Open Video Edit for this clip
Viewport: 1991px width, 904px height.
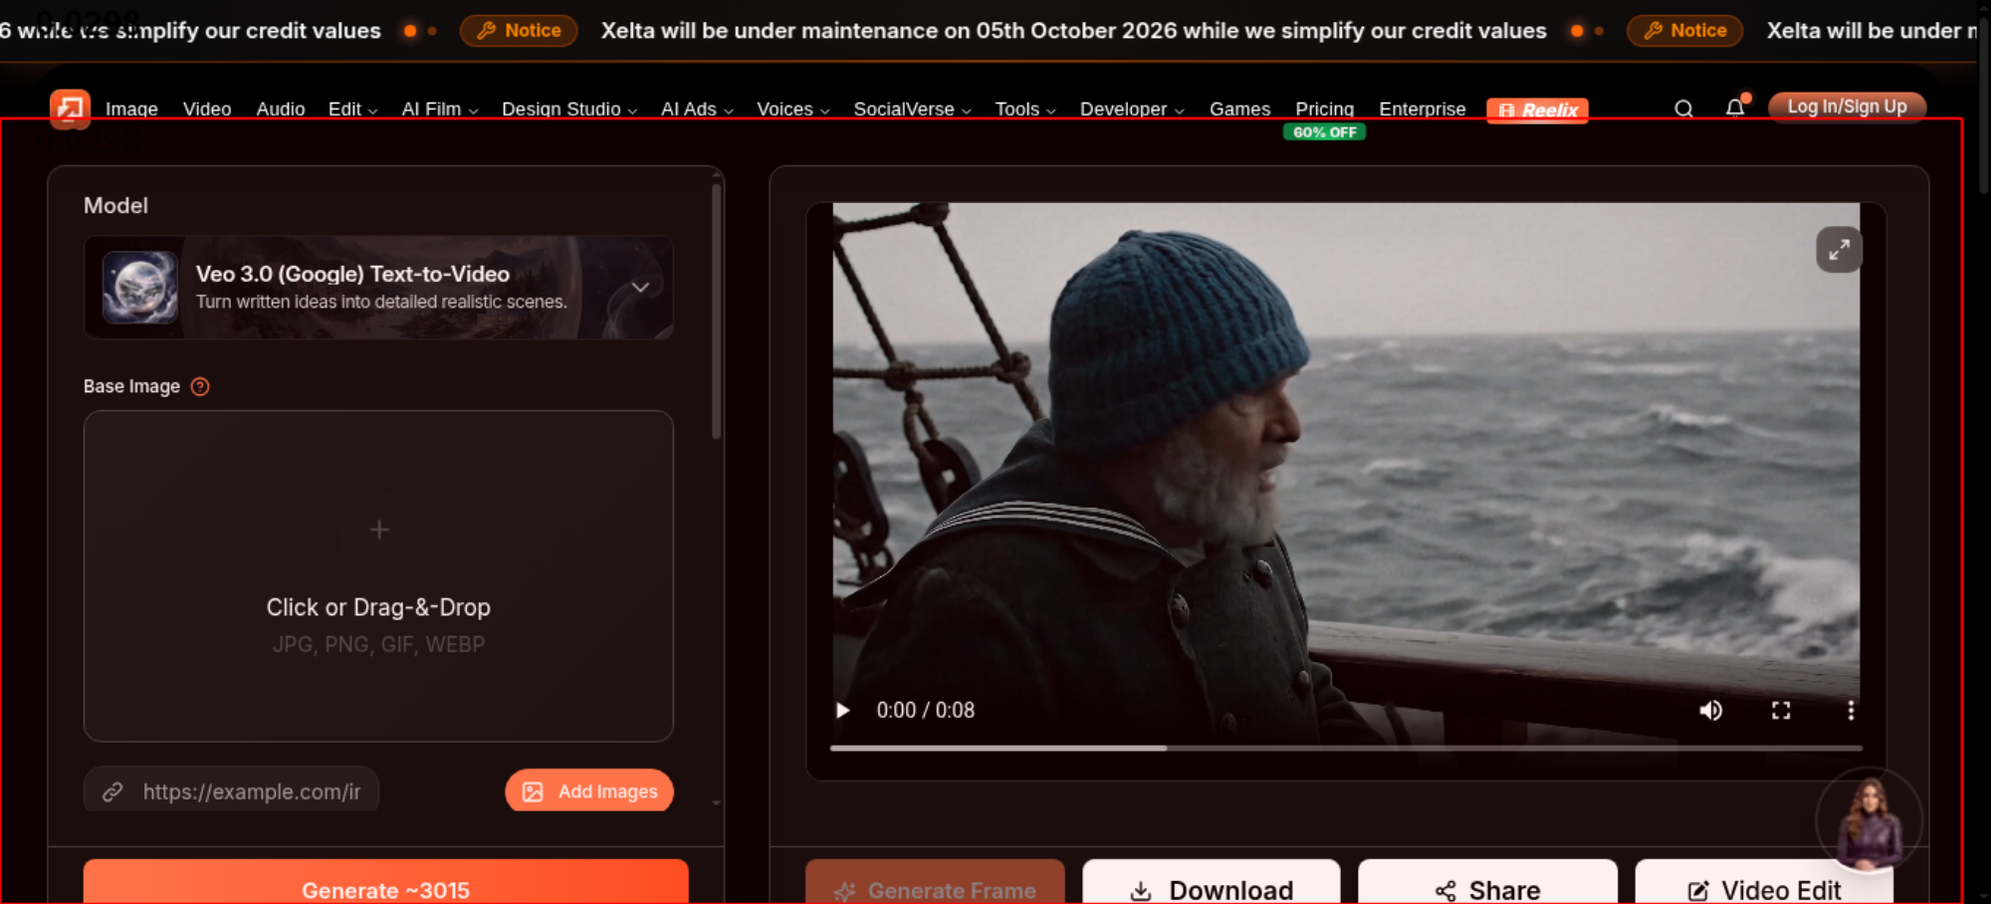[1764, 882]
